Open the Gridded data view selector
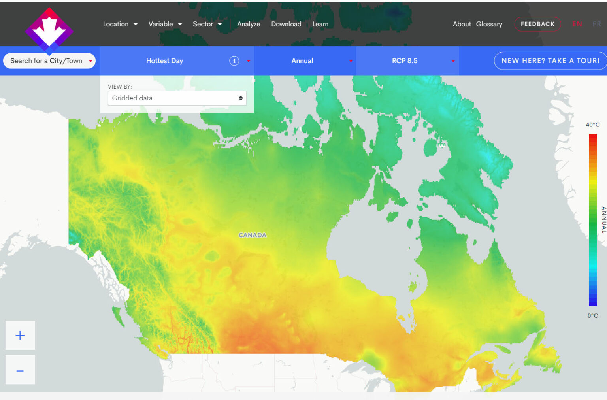The image size is (607, 400). point(177,98)
